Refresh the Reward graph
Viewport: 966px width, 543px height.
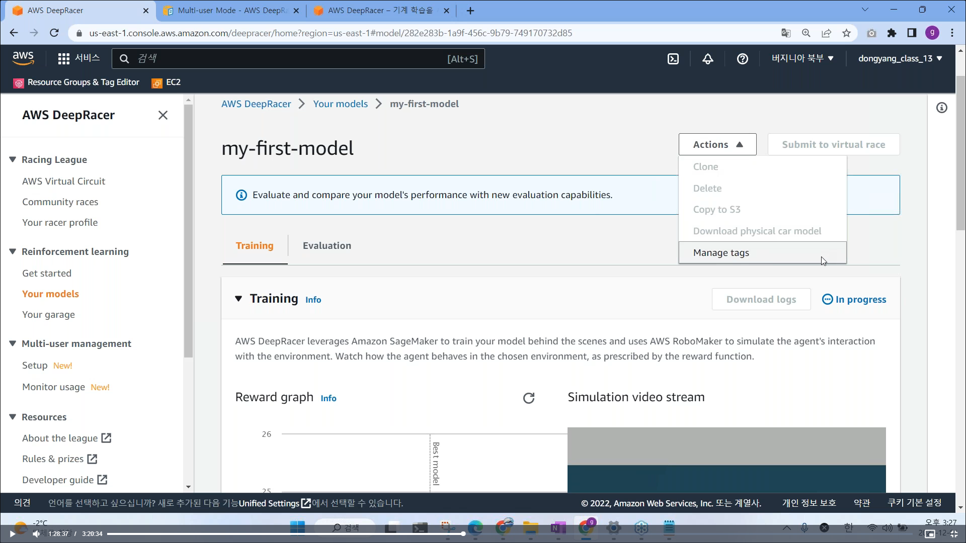528,398
